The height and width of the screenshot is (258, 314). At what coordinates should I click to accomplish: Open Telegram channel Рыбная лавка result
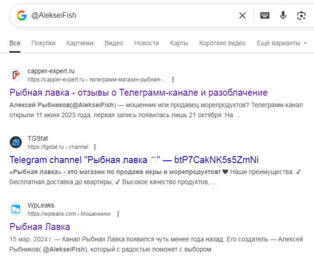click(134, 160)
